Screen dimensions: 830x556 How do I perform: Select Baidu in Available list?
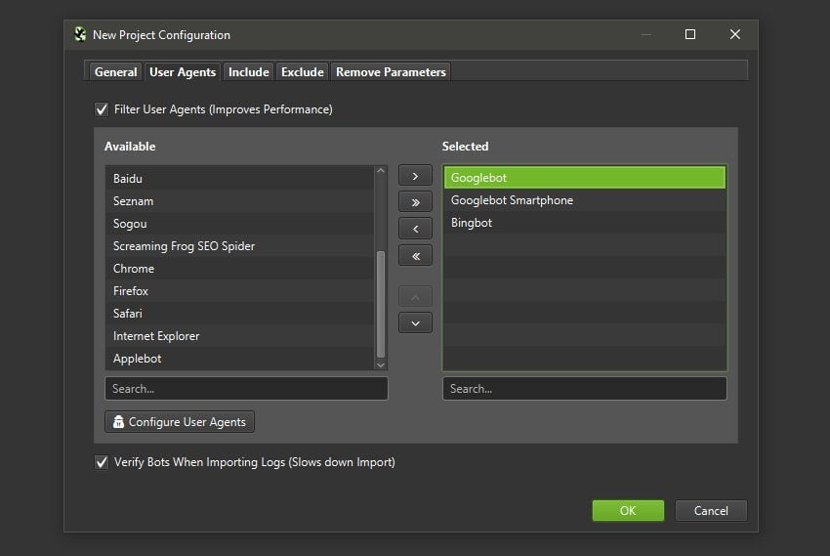[240, 179]
